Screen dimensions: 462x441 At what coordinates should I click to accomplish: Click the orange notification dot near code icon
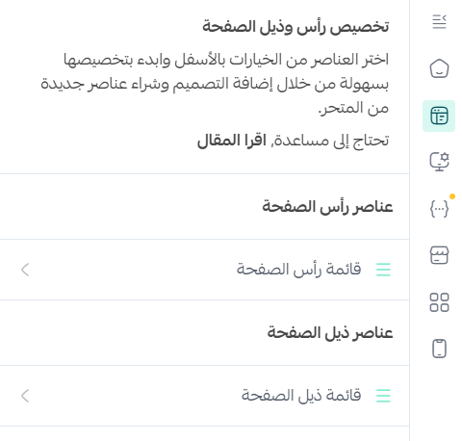pyautogui.click(x=452, y=196)
